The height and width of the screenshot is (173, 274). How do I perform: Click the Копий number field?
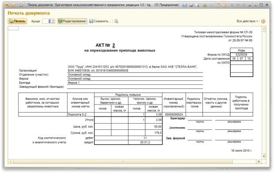(47, 21)
